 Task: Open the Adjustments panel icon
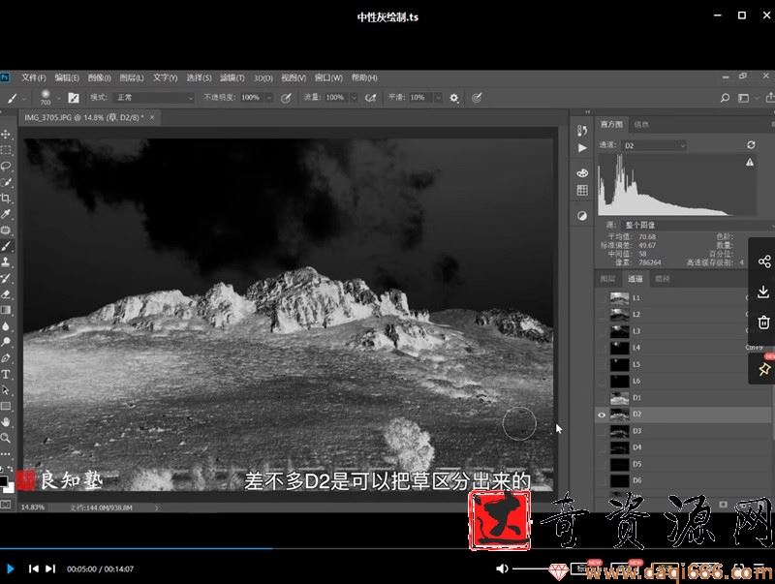[582, 215]
